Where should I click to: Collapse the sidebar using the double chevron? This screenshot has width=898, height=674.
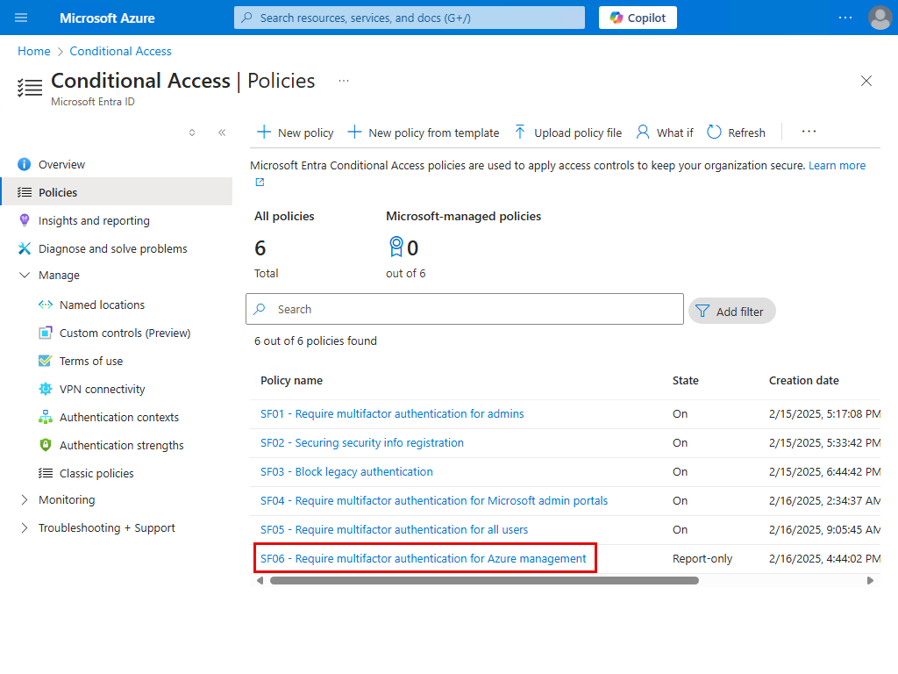click(222, 133)
